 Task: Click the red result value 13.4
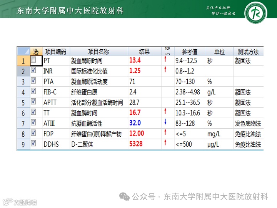(x=135, y=60)
